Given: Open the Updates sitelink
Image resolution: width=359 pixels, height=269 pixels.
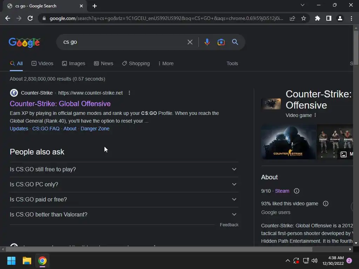Looking at the screenshot, I should [19, 129].
